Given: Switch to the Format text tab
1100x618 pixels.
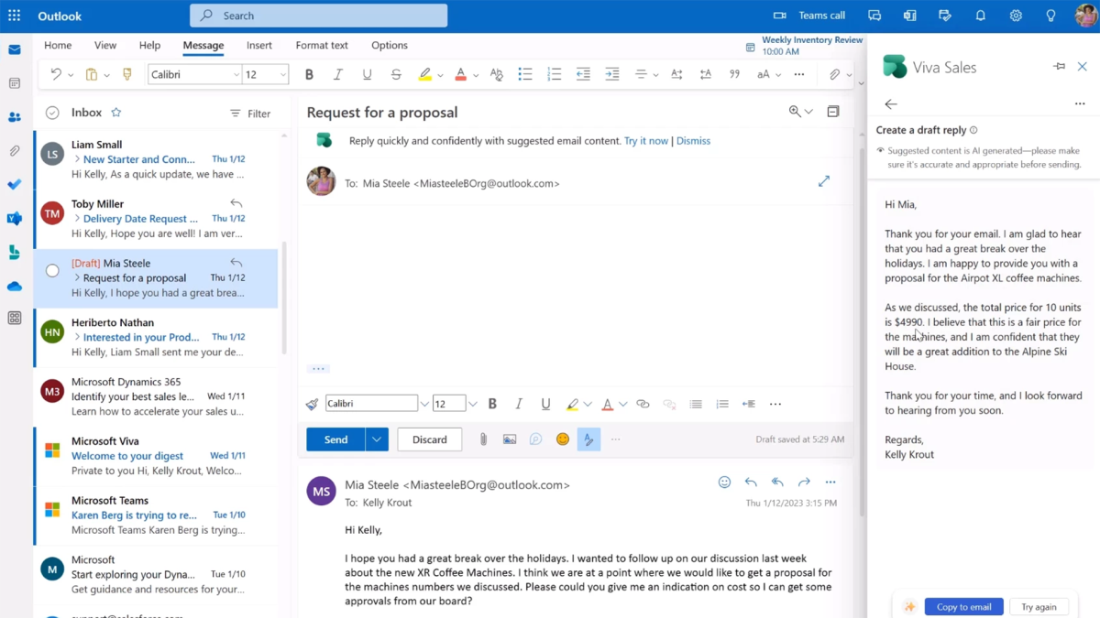Looking at the screenshot, I should (x=321, y=45).
